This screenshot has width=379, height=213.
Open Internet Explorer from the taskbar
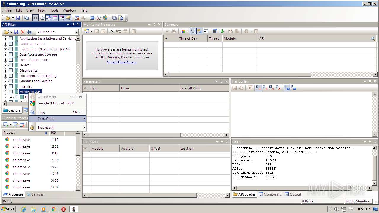point(23,209)
